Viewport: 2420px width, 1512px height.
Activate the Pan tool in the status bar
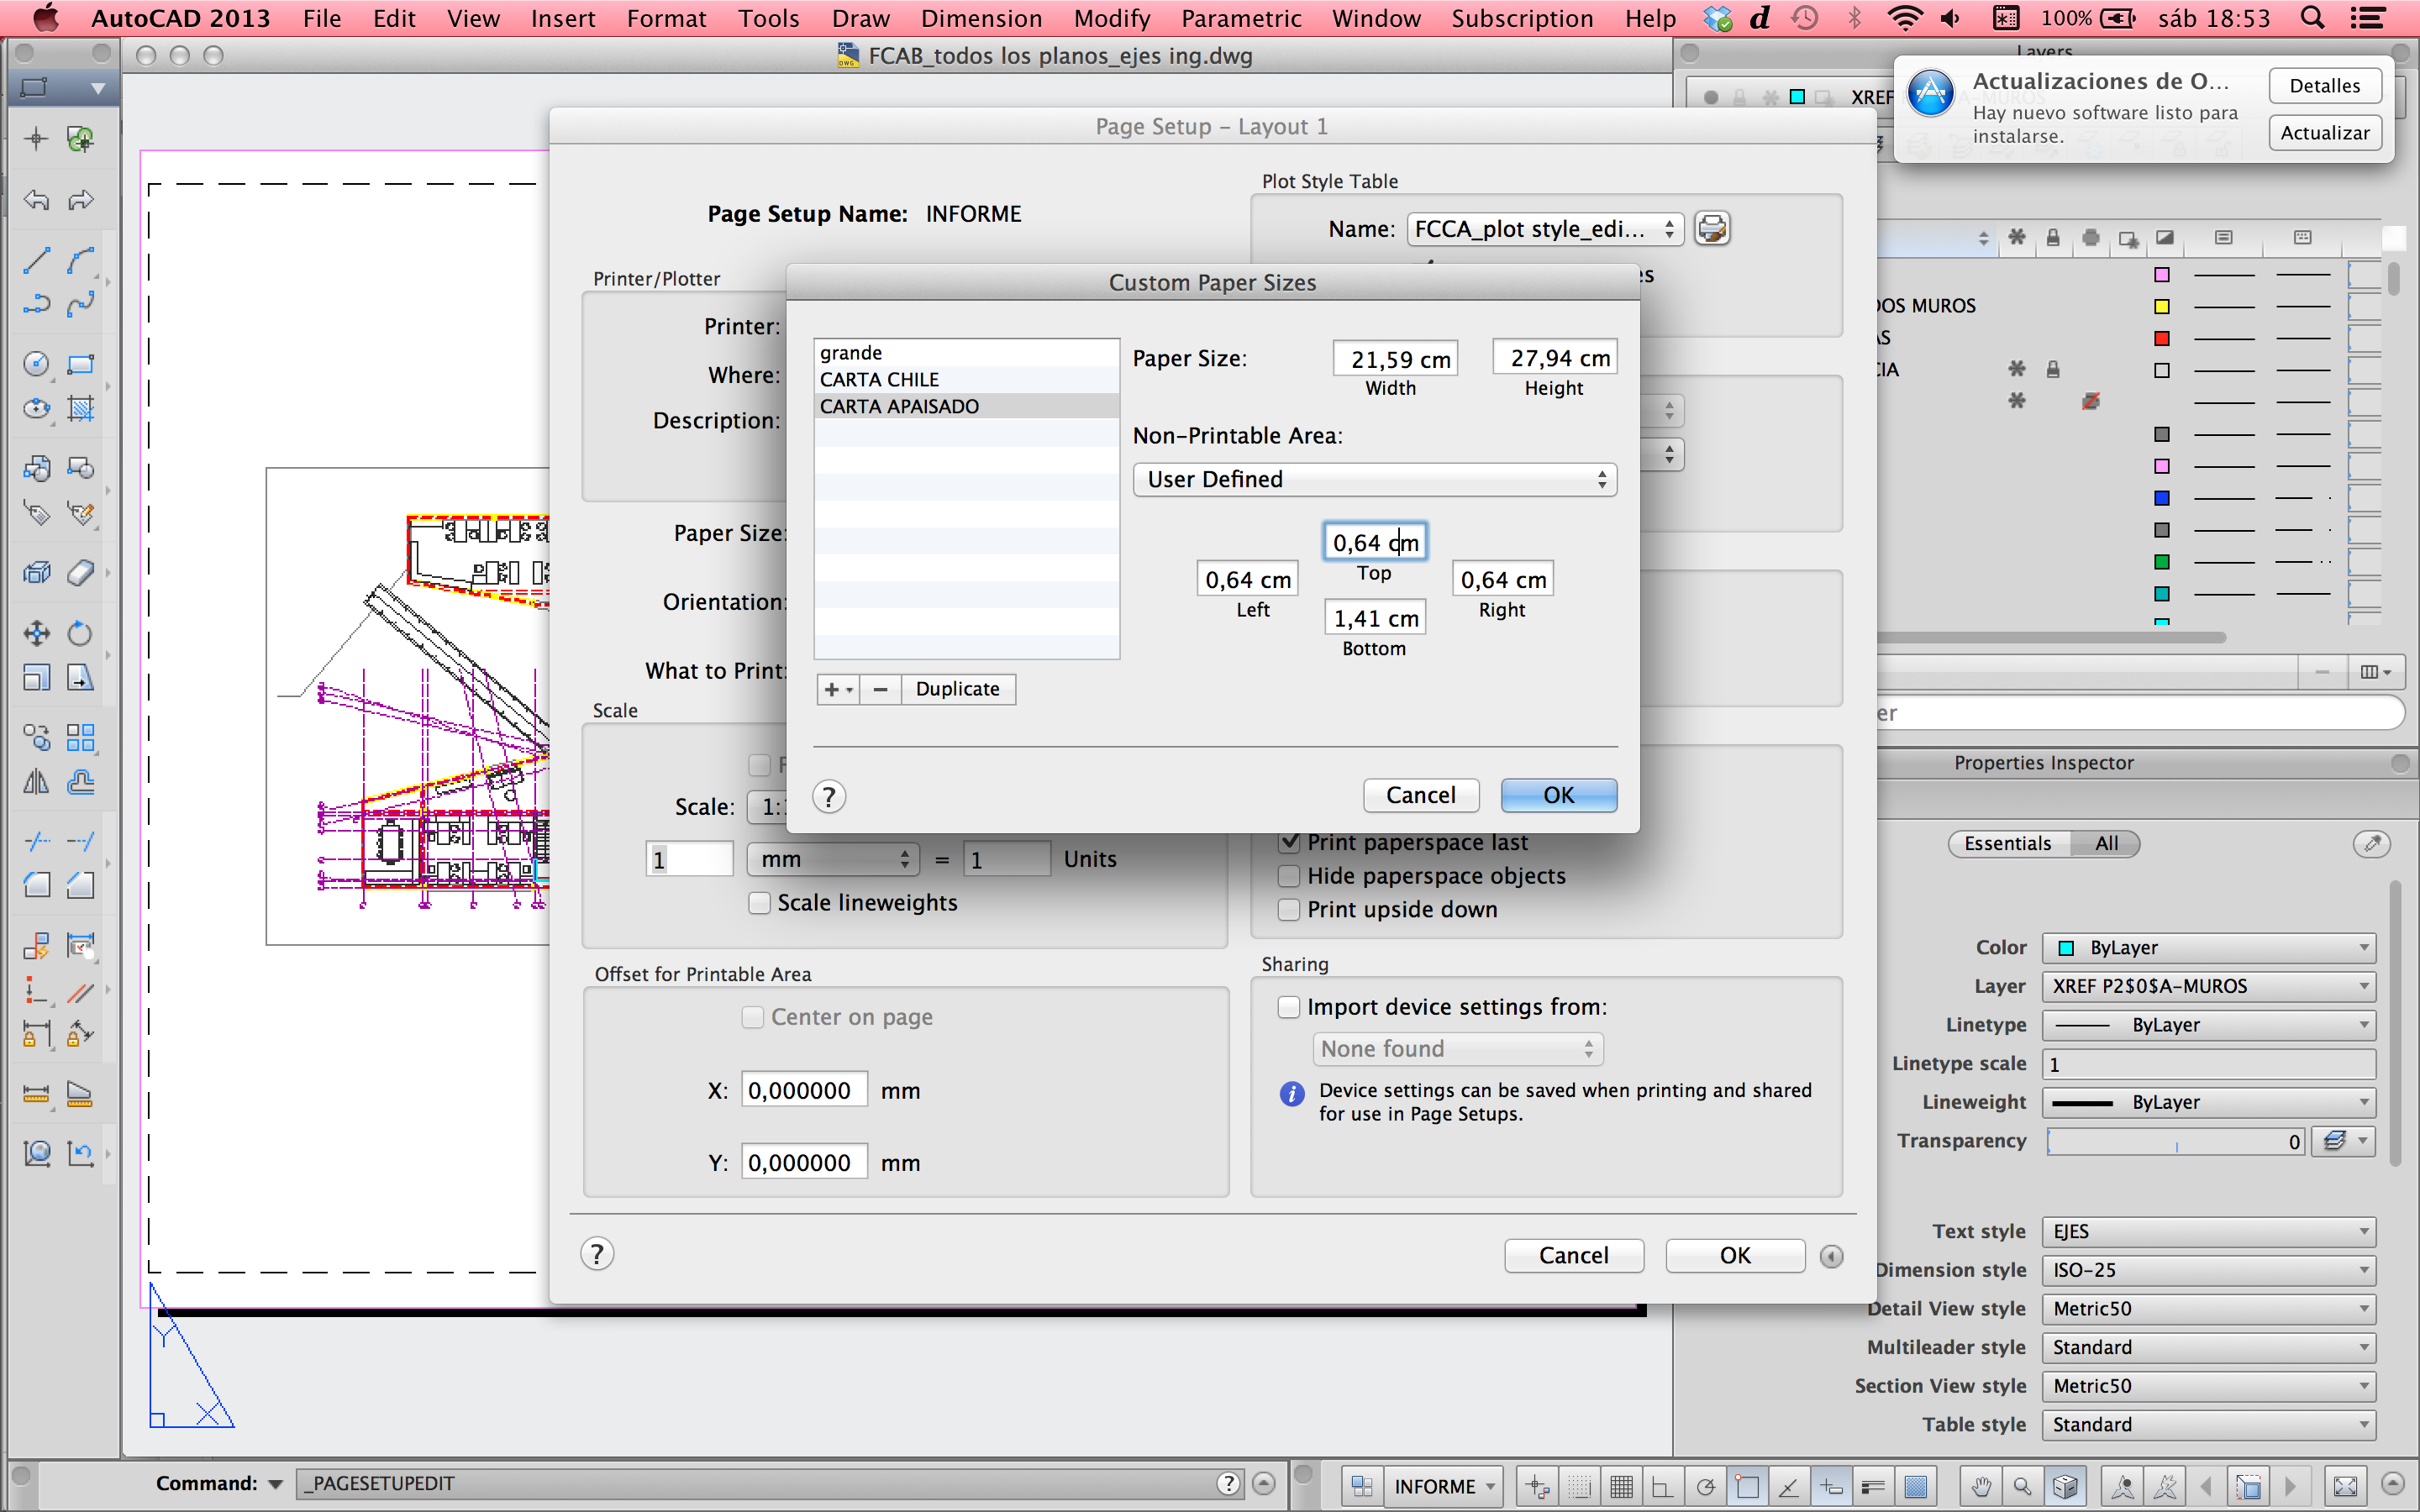pos(1983,1485)
